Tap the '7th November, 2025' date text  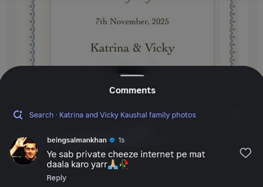click(132, 22)
